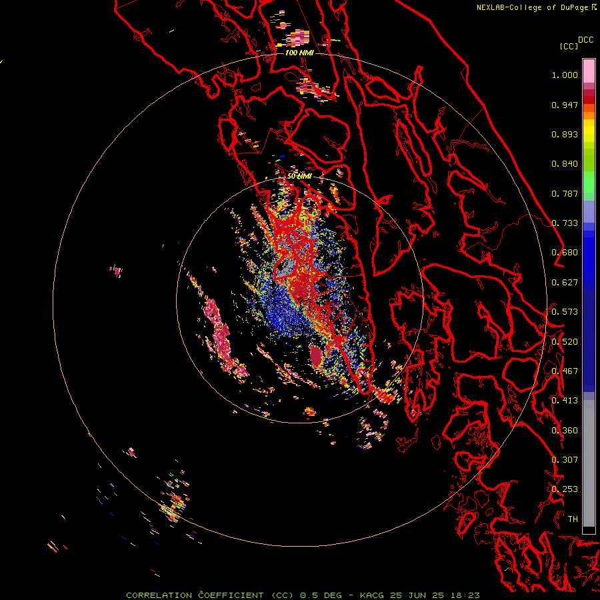Click the 0.573 scale value
Image resolution: width=600 pixels, height=600 pixels.
coord(565,311)
